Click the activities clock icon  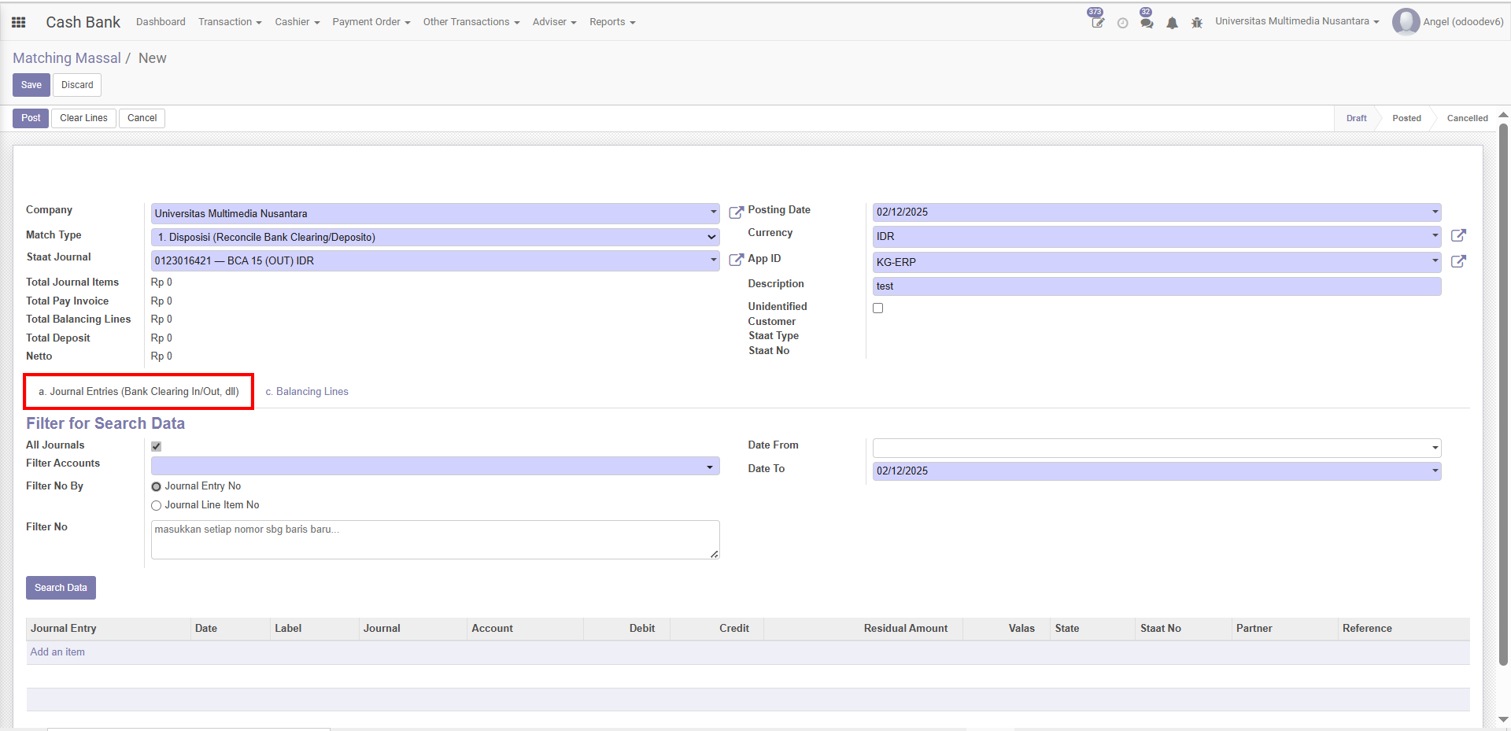(x=1122, y=23)
